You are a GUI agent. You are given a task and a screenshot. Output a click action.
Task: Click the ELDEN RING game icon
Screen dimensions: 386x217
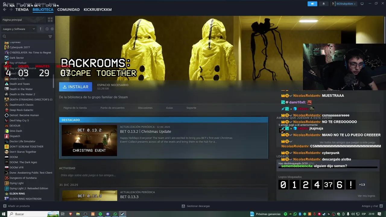7,193
